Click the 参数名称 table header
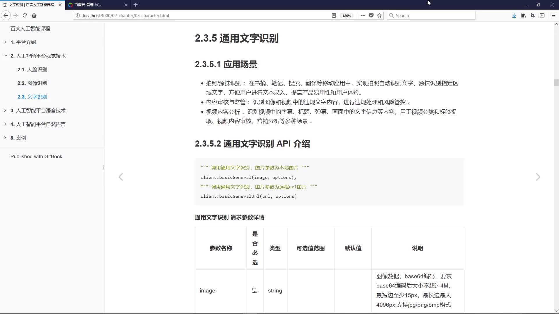 [x=221, y=248]
